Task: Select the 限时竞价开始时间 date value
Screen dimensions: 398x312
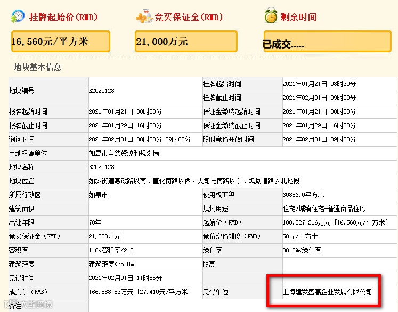Action: pos(319,139)
